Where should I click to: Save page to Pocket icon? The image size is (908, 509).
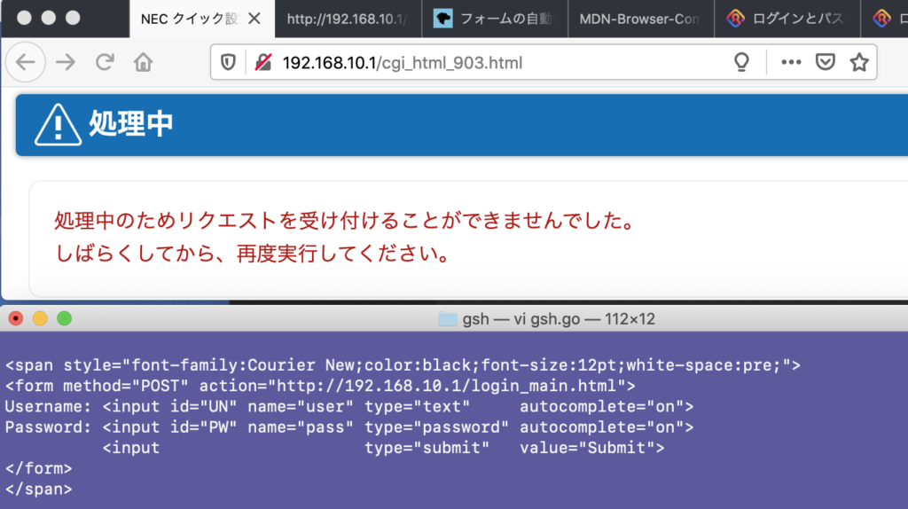coord(825,62)
